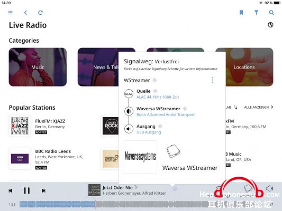Go back with the left arrow
This screenshot has height=211, width=282.
pyautogui.click(x=25, y=13)
